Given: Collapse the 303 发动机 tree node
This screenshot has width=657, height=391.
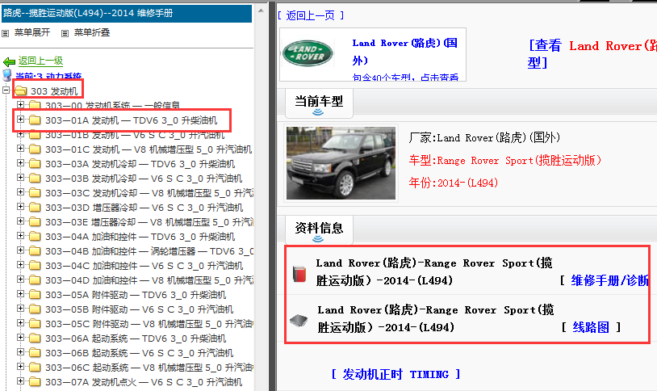Looking at the screenshot, I should click(x=6, y=90).
